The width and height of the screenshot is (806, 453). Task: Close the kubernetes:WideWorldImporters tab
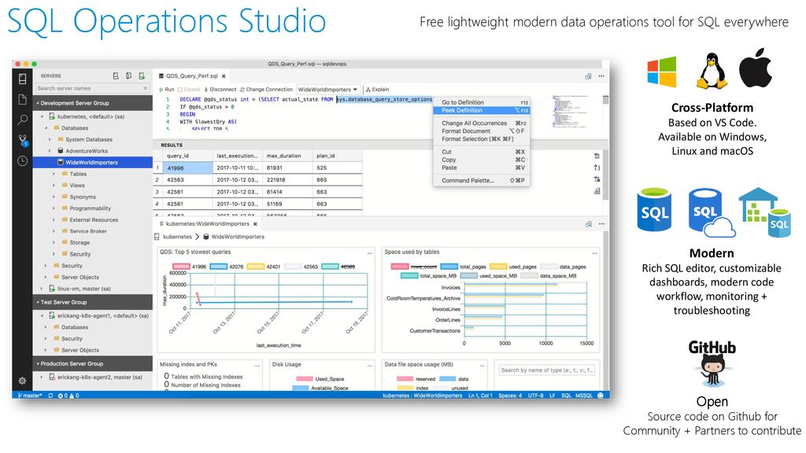(255, 224)
